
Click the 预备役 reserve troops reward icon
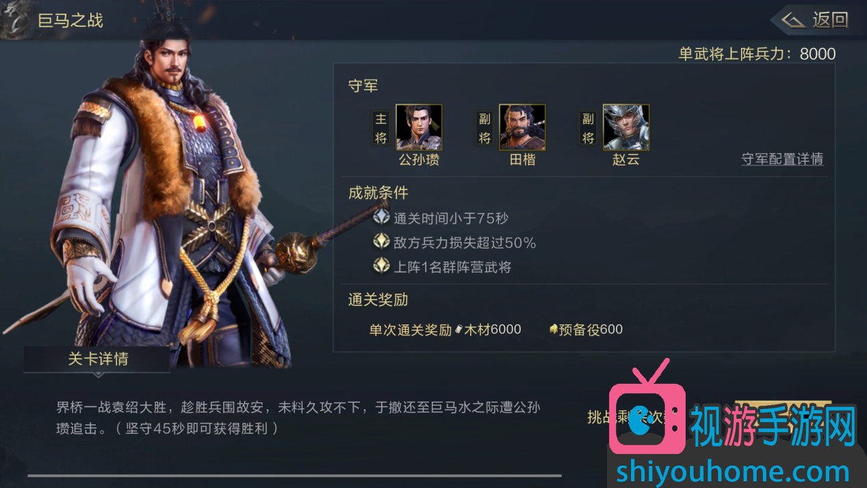(554, 329)
